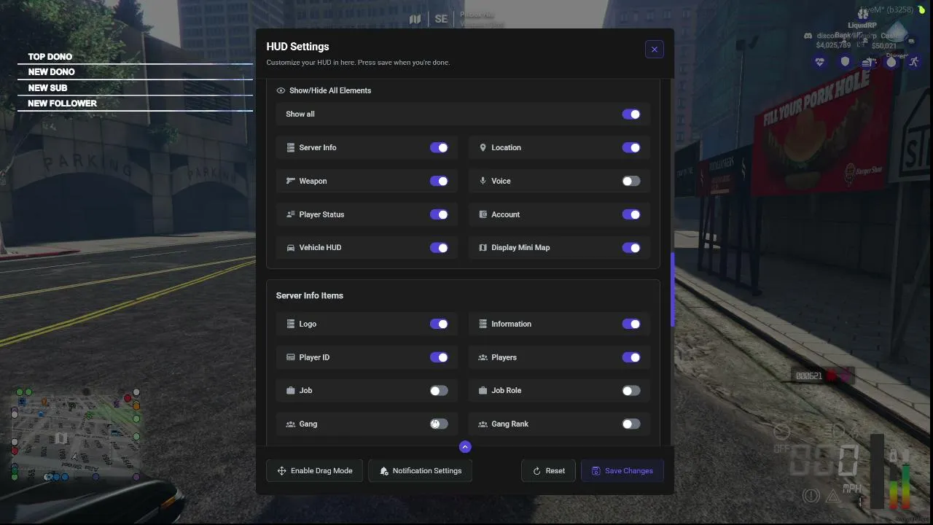933x525 pixels.
Task: Click the Vehicle HUD car icon
Action: click(291, 248)
